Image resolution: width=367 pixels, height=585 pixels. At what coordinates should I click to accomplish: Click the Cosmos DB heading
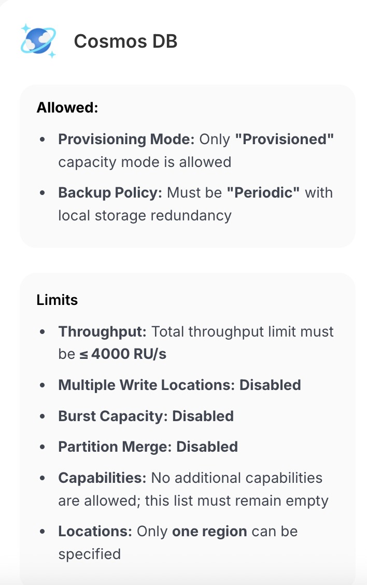125,41
